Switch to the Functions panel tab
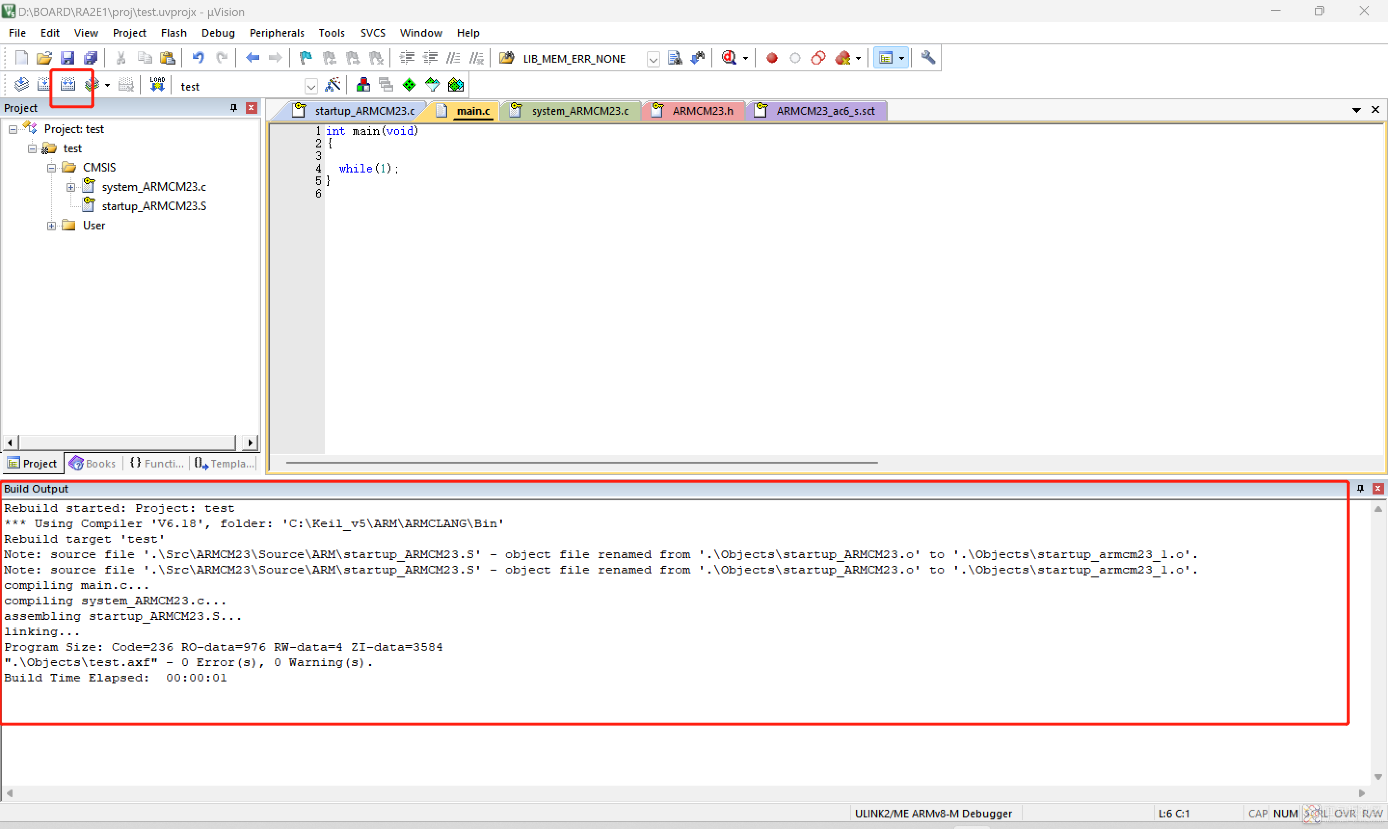 point(157,464)
